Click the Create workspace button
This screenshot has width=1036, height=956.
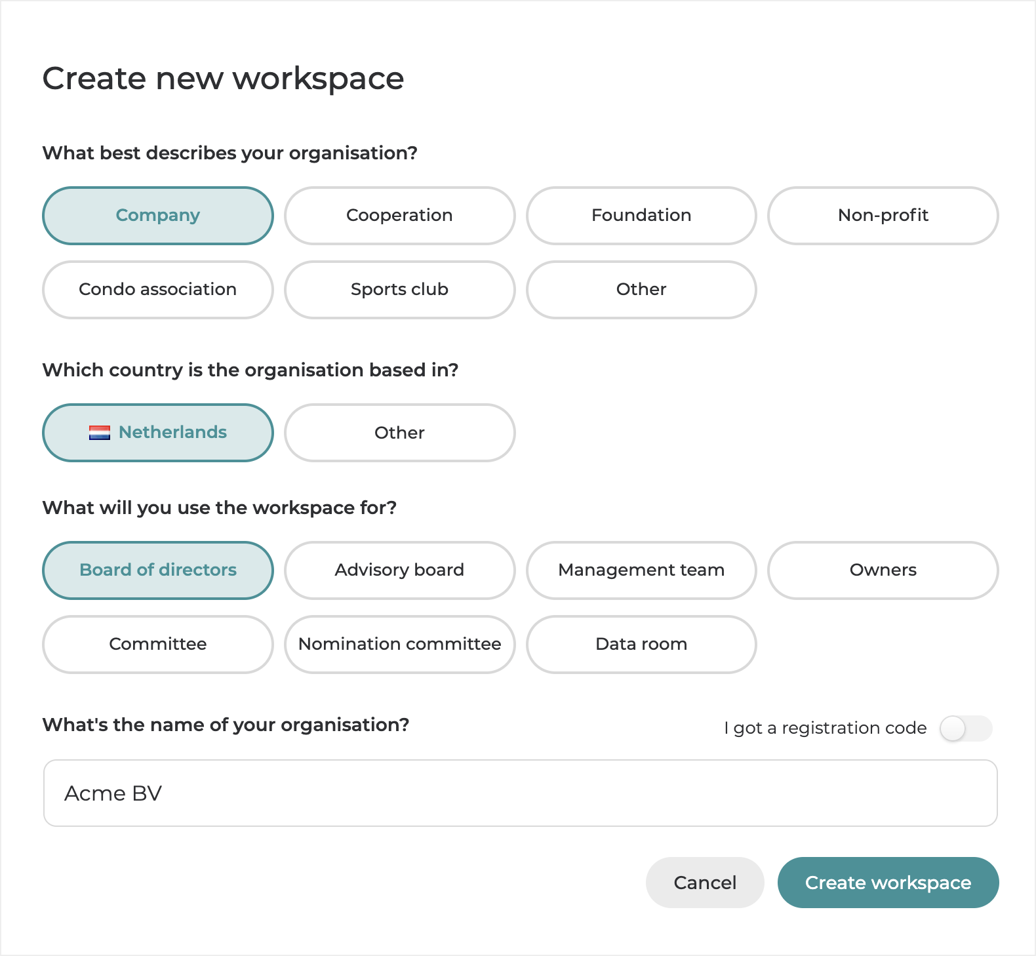coord(888,883)
